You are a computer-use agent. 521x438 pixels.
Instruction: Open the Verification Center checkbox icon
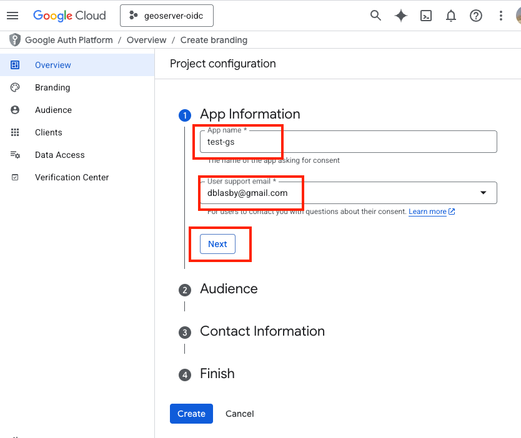15,177
